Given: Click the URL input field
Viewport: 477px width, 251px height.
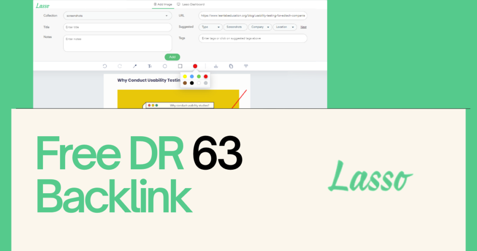Looking at the screenshot, I should point(253,15).
